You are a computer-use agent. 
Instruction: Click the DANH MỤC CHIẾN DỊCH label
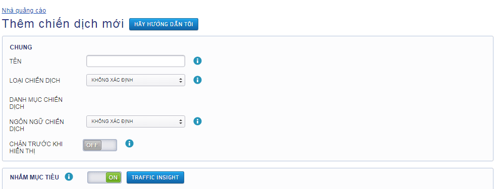pos(36,103)
